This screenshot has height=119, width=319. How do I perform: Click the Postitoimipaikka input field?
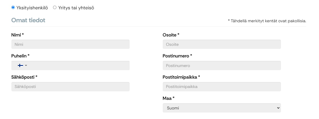pyautogui.click(x=222, y=87)
